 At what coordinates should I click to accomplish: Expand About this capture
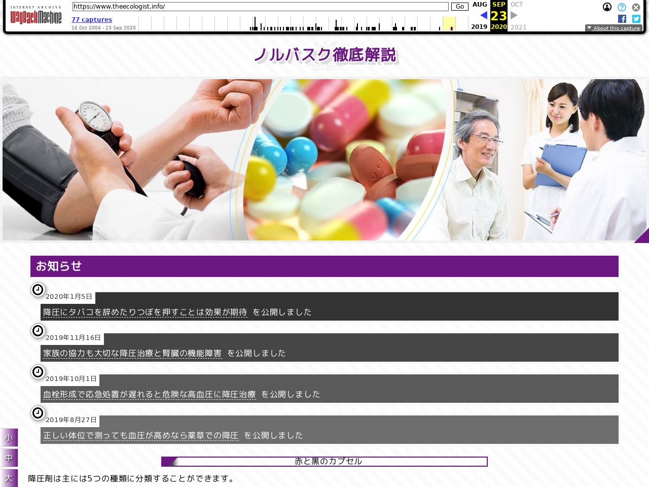pyautogui.click(x=614, y=28)
